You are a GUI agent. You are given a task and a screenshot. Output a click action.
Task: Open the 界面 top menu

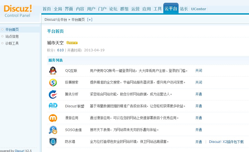69,9
